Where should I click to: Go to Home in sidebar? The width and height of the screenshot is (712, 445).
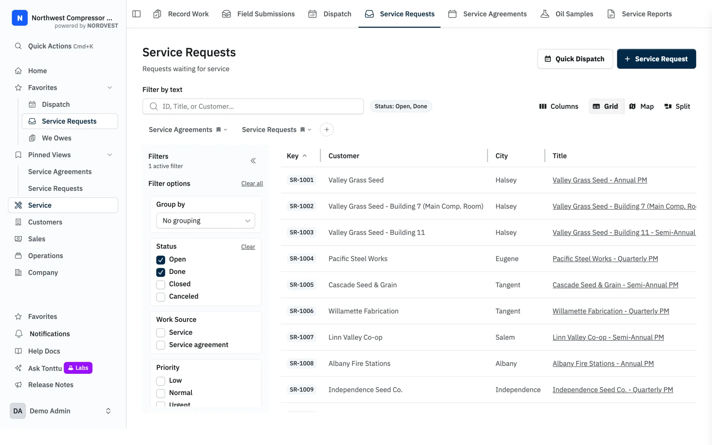point(37,71)
